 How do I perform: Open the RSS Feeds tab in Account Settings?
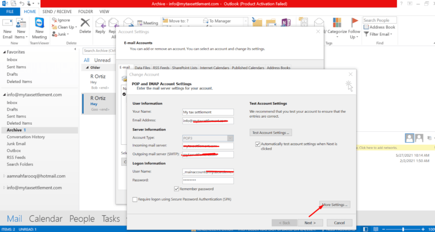[160, 68]
